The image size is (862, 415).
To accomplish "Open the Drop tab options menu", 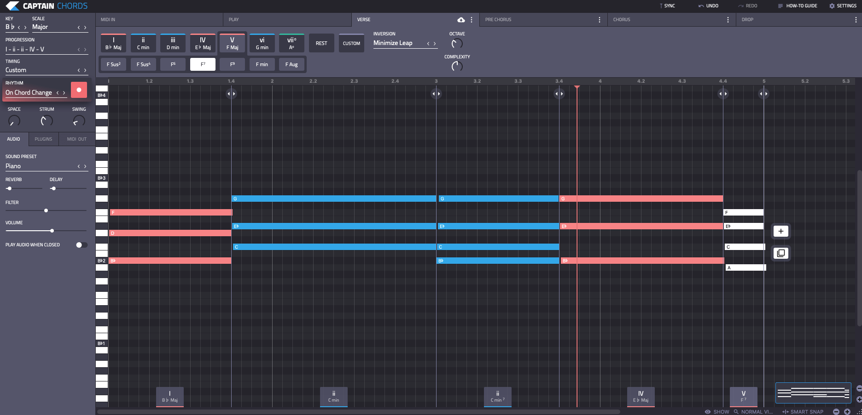I will click(856, 20).
